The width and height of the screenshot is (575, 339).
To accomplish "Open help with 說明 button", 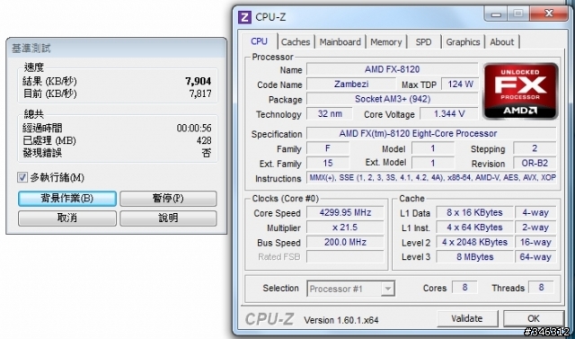I will tap(168, 218).
